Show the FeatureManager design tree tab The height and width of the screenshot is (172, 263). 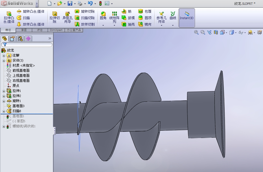click(5, 39)
